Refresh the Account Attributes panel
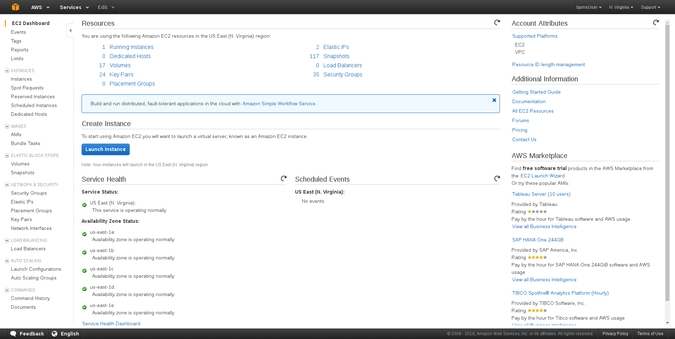 (656, 23)
